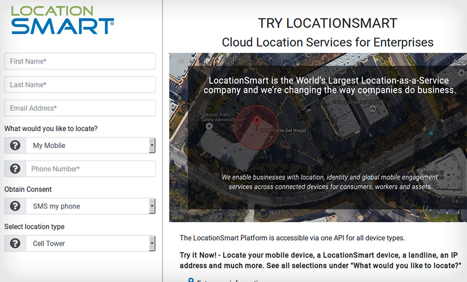Open the Cell Tower location type dropdown
Screen dimensions: 467x282
point(91,243)
